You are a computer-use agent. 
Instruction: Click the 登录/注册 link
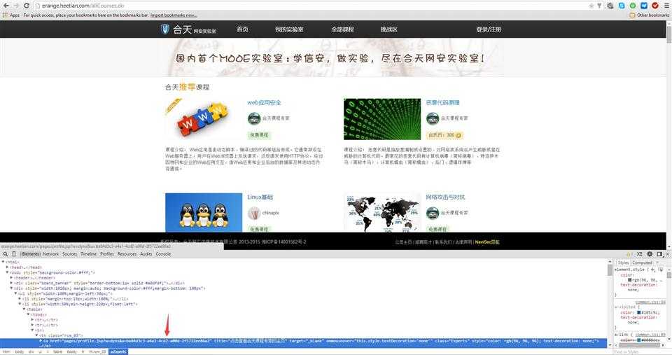point(489,29)
